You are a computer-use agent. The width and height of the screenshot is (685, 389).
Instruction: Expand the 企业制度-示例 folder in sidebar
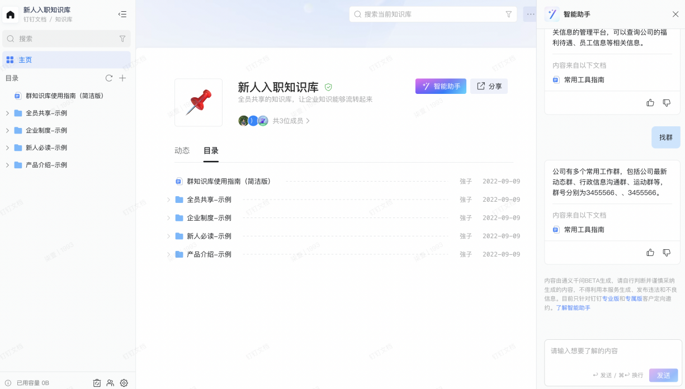(x=7, y=130)
